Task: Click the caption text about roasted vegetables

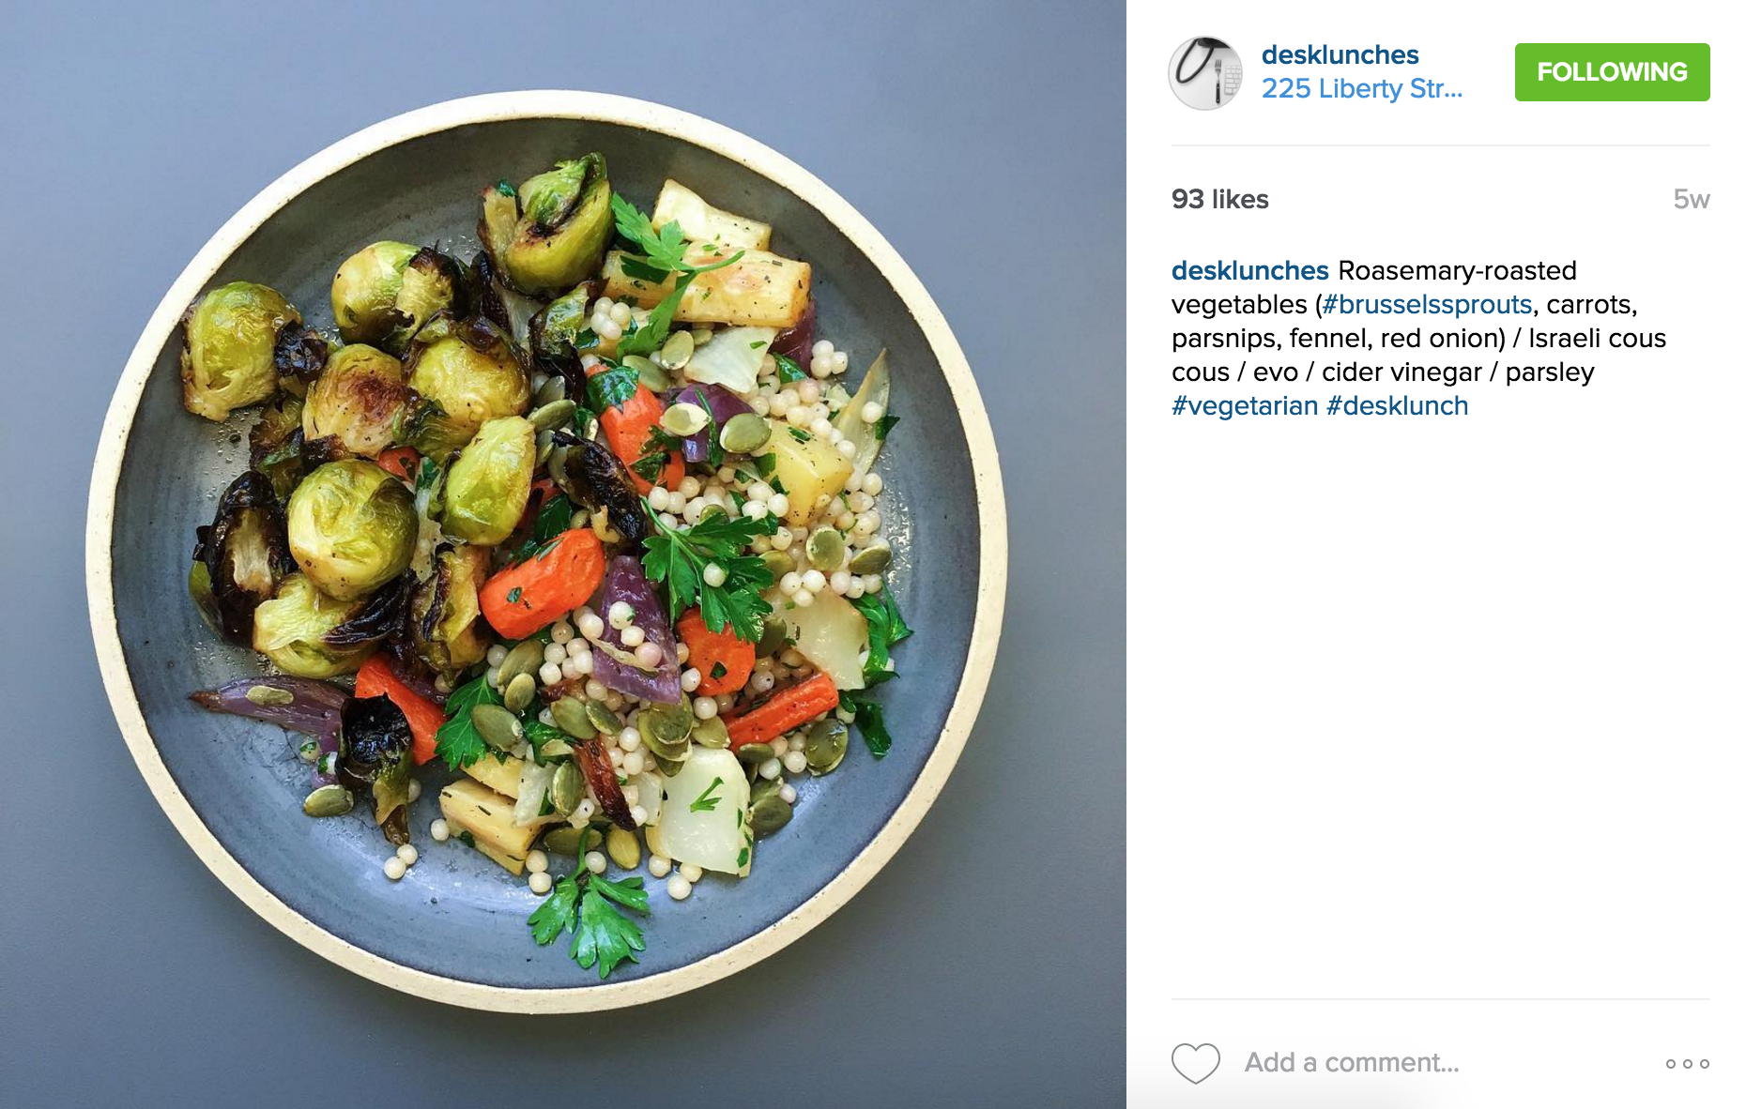Action: pyautogui.click(x=1418, y=338)
